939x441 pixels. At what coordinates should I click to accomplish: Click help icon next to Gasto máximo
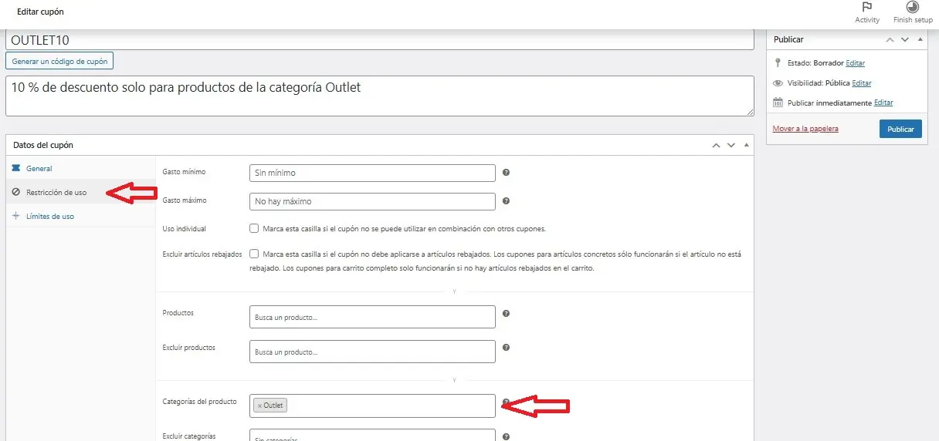pyautogui.click(x=506, y=201)
